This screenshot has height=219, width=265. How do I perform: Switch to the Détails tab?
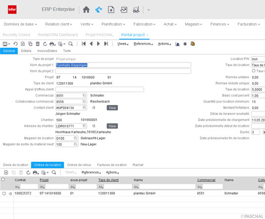(x=26, y=51)
